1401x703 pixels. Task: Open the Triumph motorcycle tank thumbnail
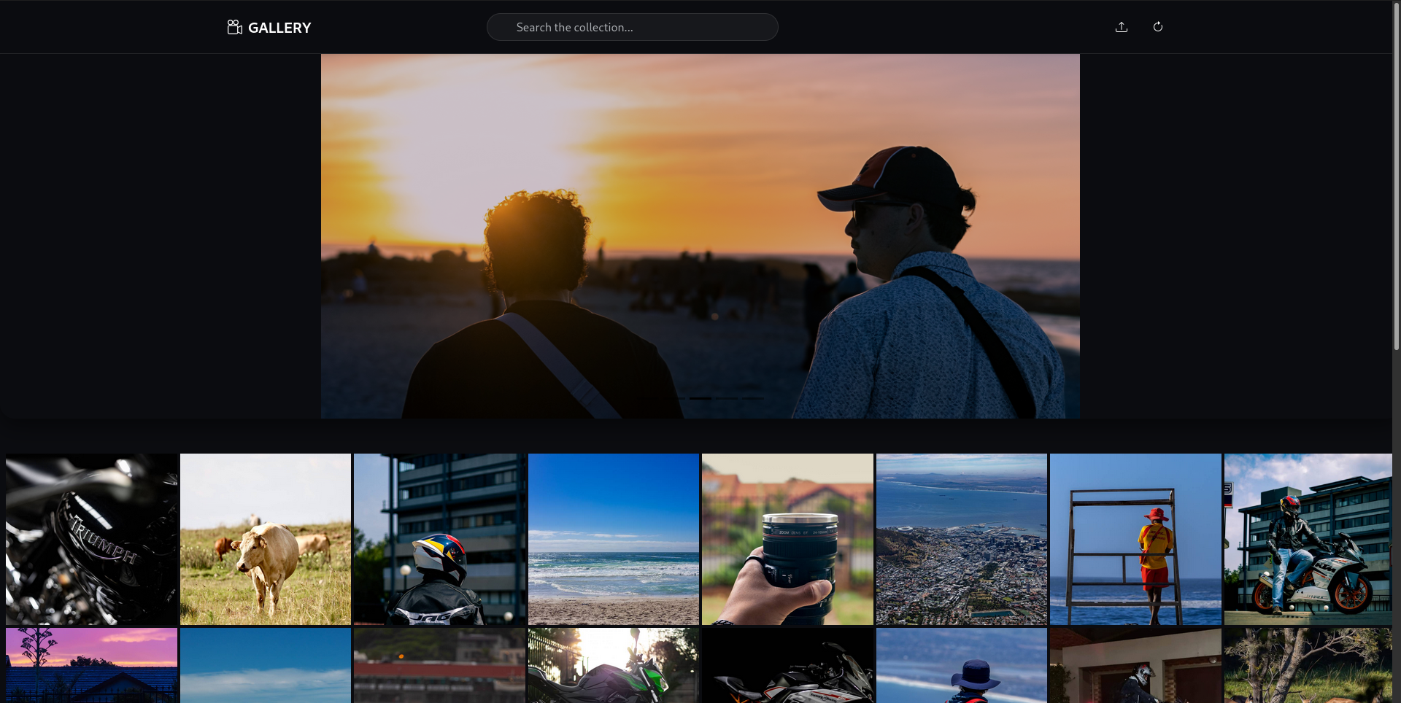pos(90,539)
